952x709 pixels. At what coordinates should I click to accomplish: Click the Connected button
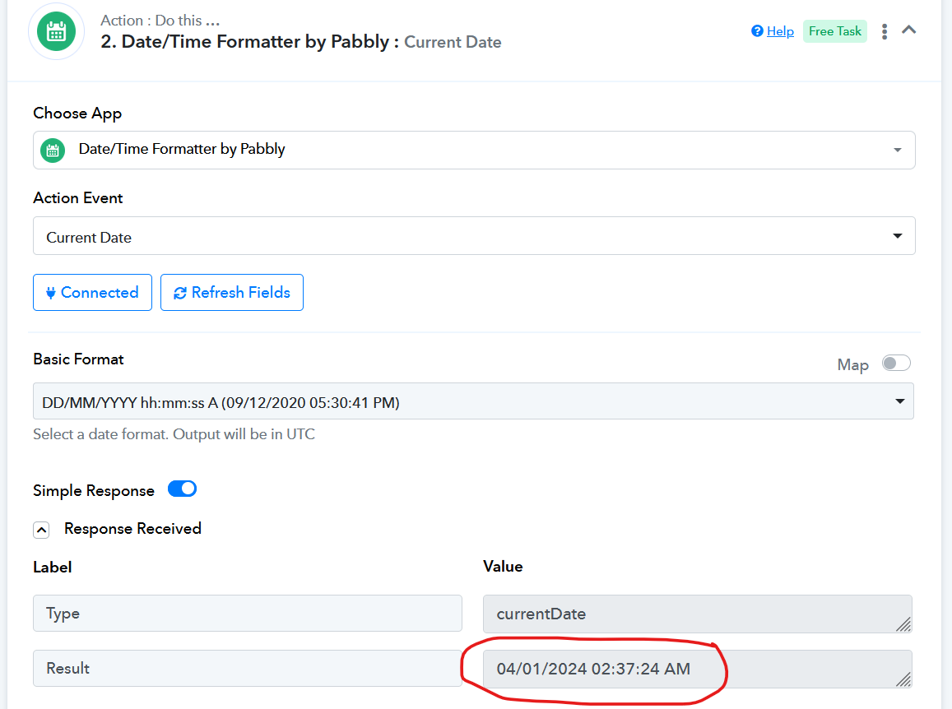coord(92,293)
